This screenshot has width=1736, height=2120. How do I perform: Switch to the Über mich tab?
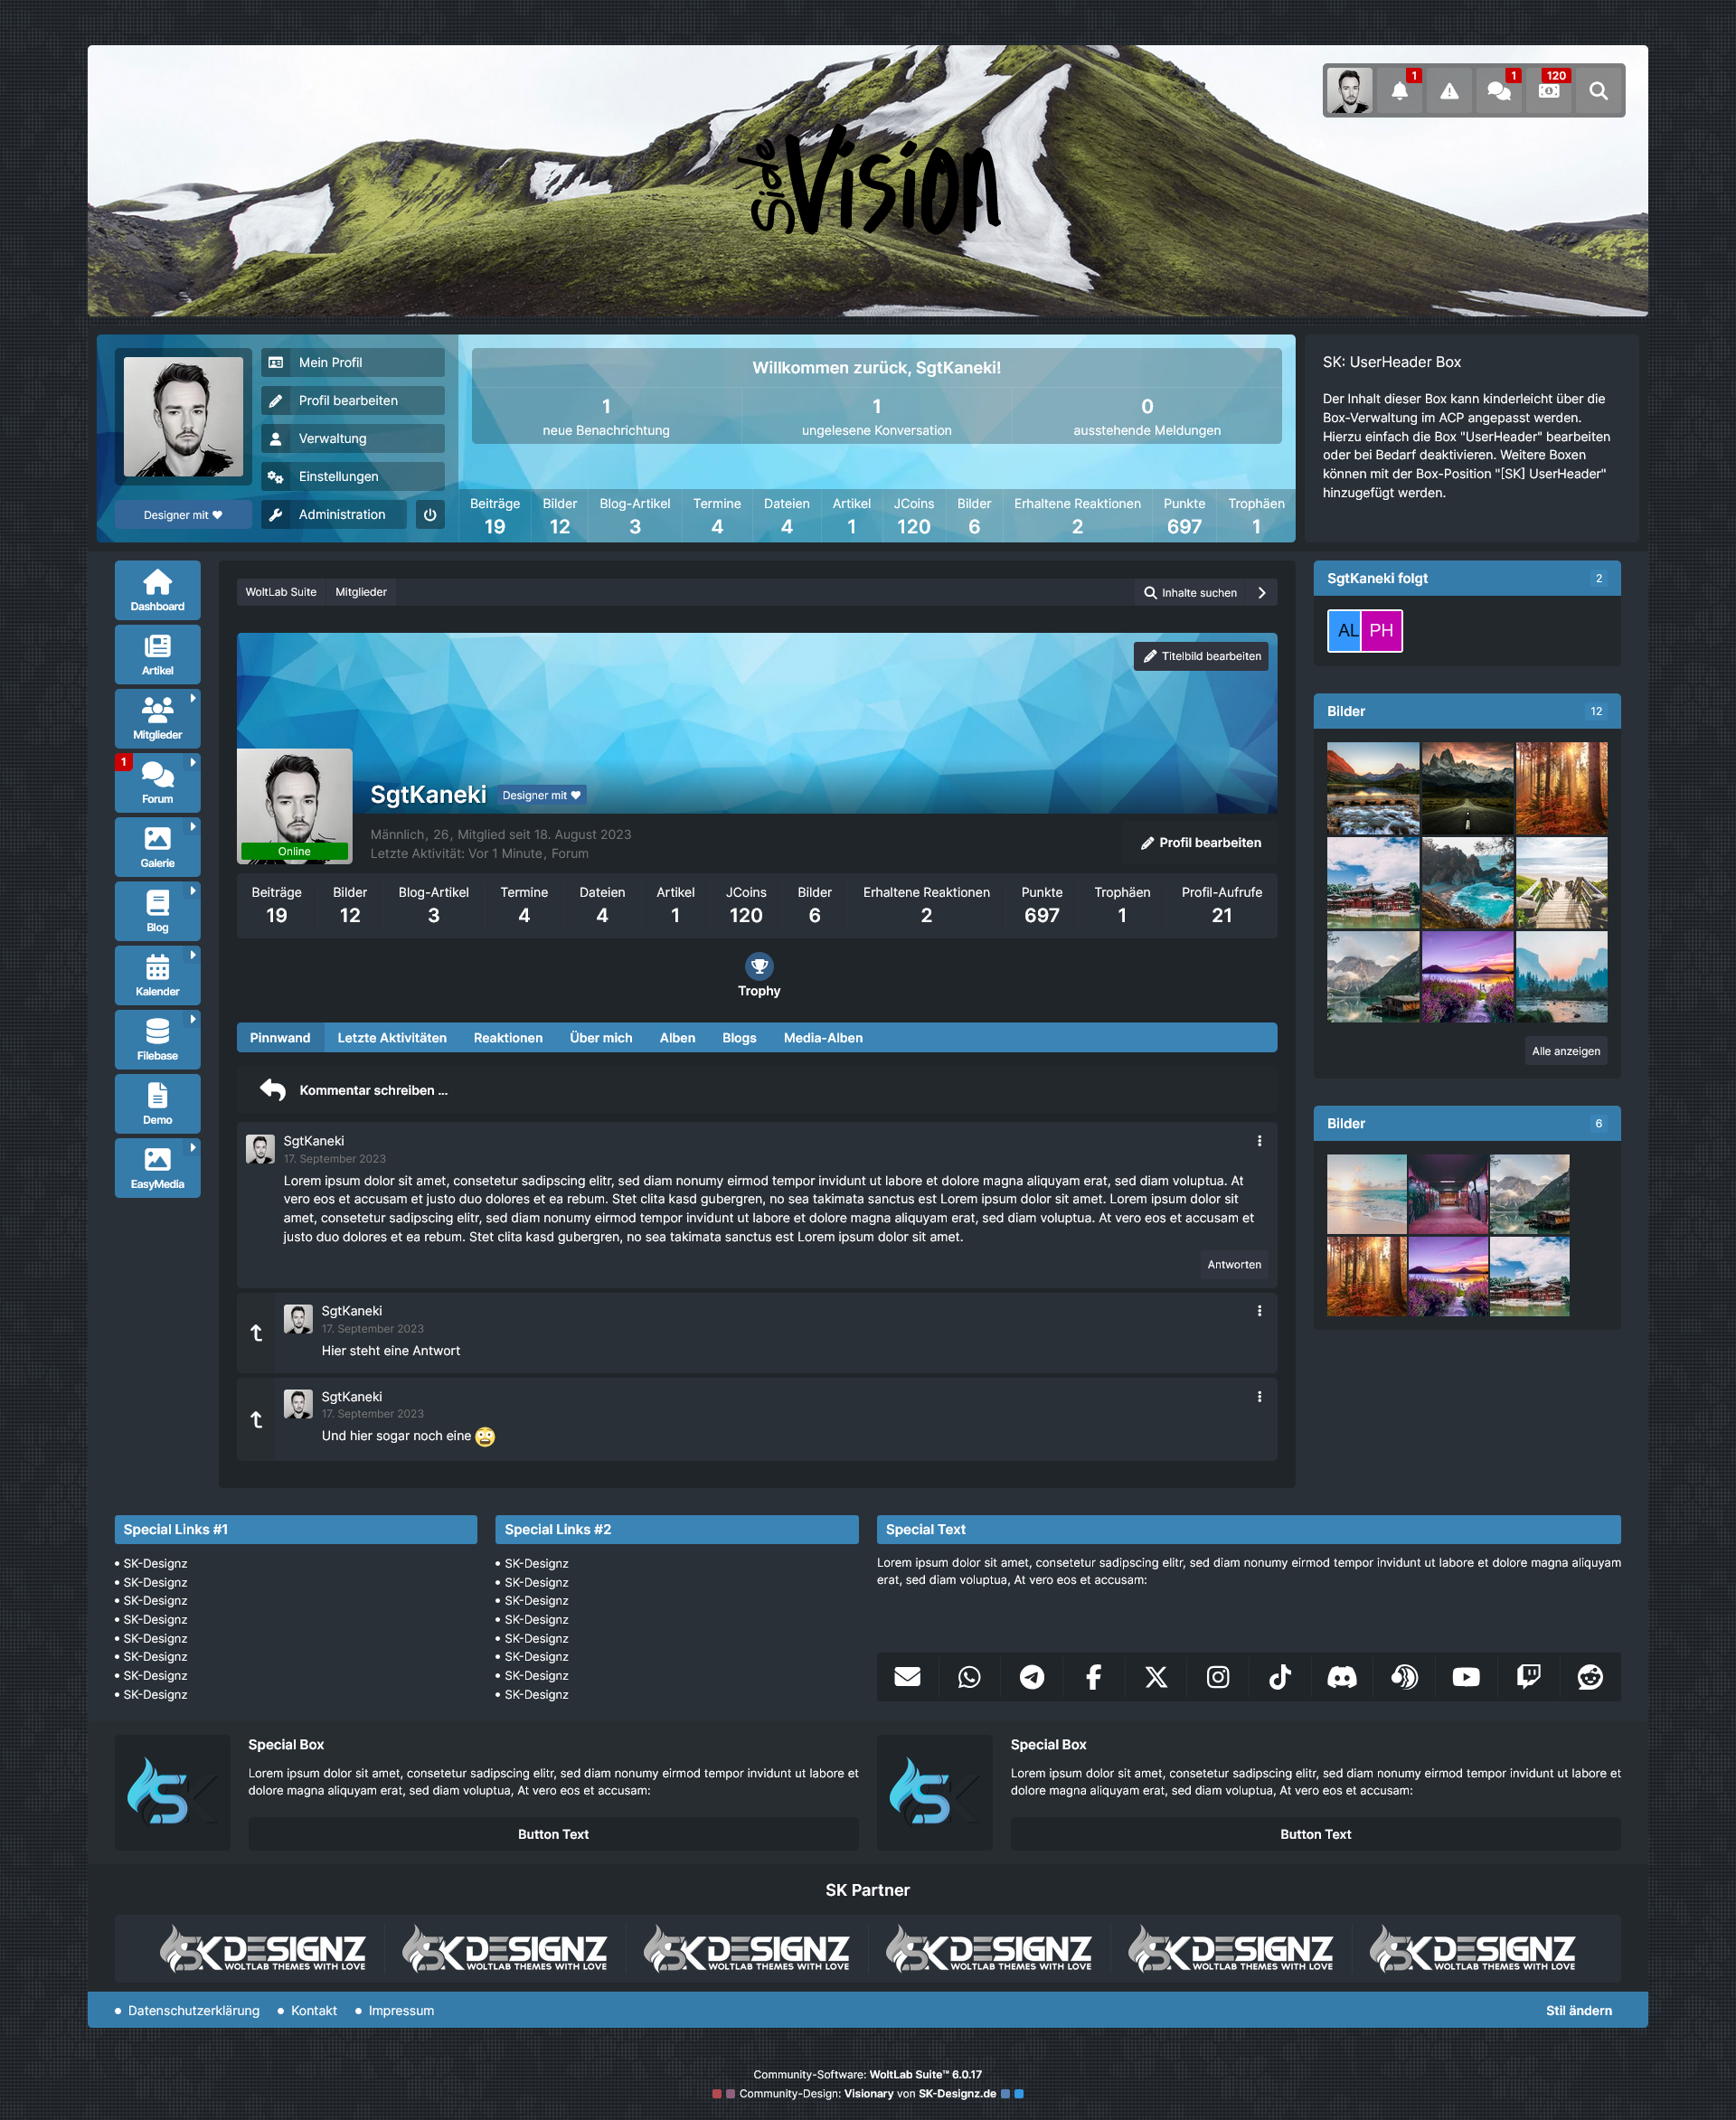coord(600,1038)
